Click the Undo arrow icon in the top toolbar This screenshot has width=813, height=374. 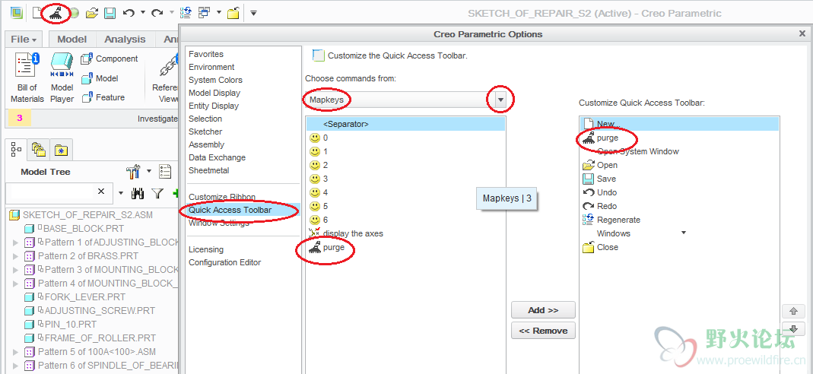point(129,13)
